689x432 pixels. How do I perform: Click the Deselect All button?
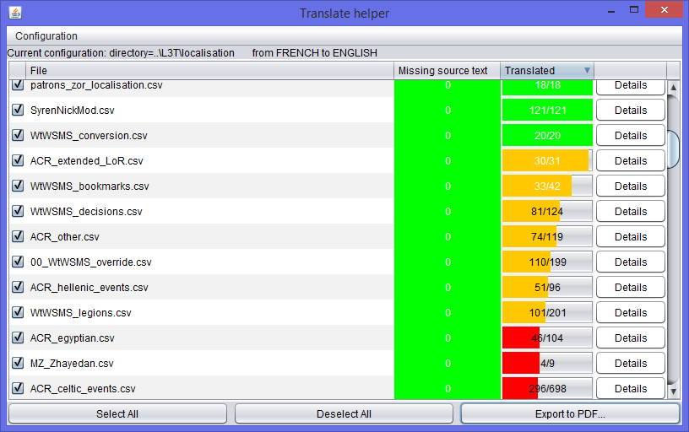[x=344, y=414]
